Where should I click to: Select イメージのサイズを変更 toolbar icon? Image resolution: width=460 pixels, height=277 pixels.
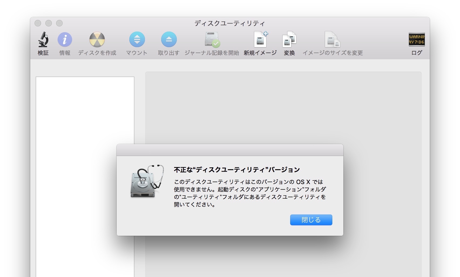332,39
